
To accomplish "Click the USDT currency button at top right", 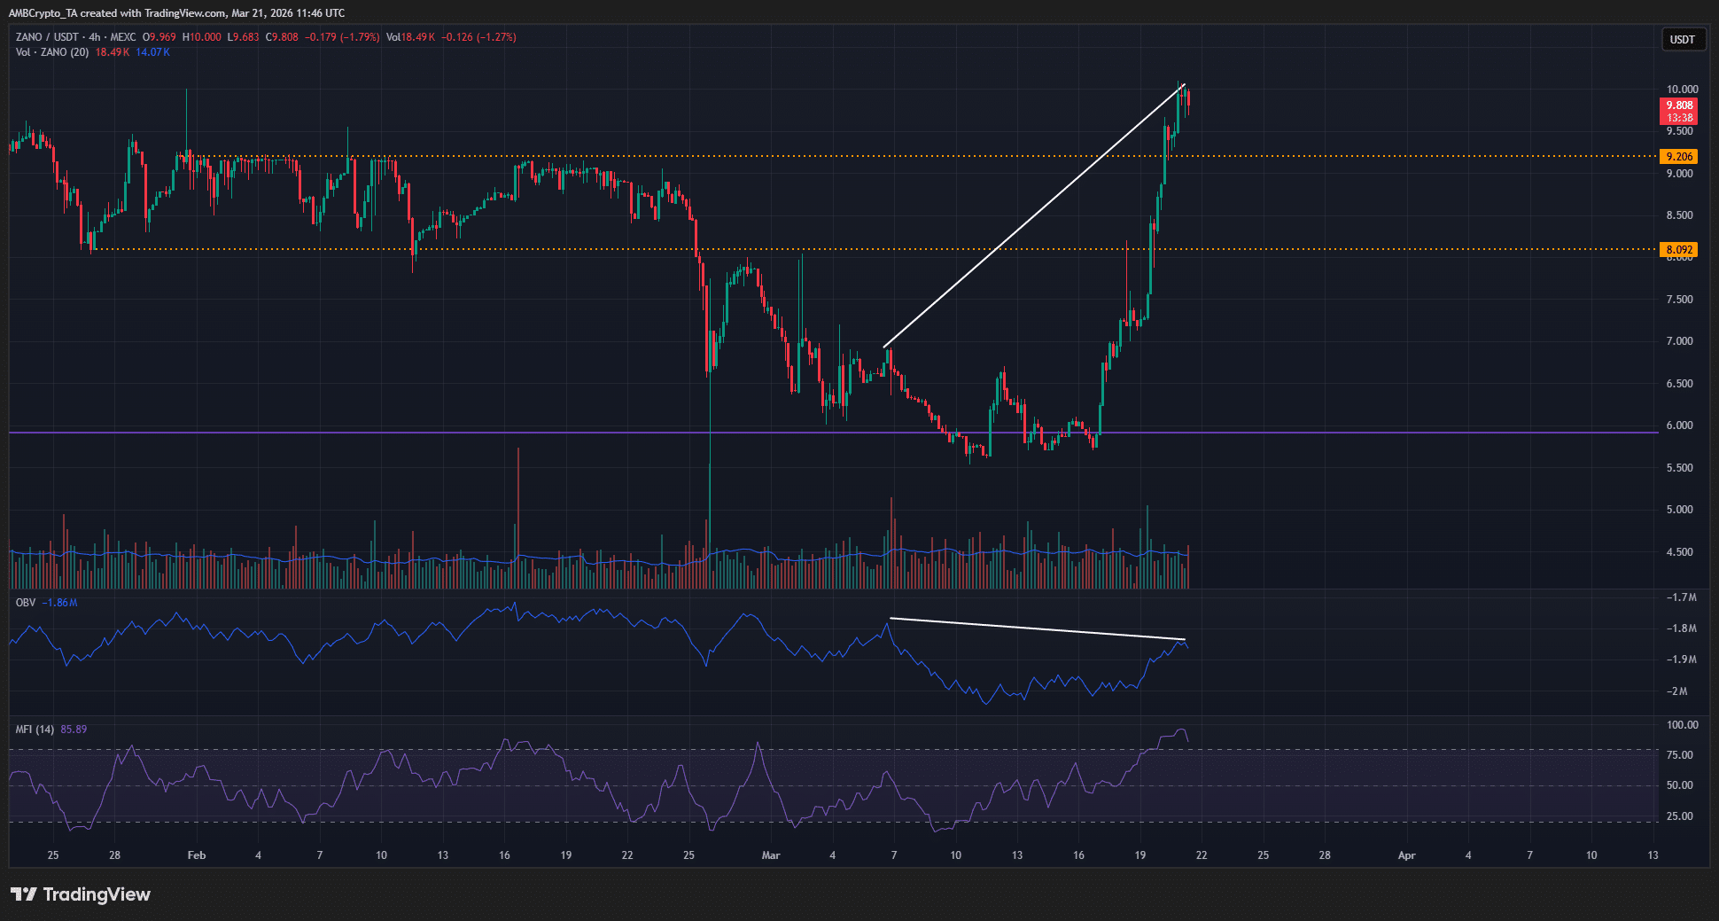I will tap(1682, 39).
